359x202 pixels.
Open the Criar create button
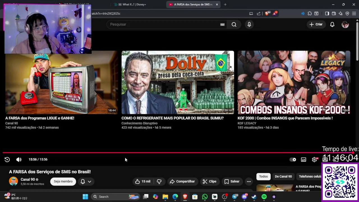tap(316, 24)
